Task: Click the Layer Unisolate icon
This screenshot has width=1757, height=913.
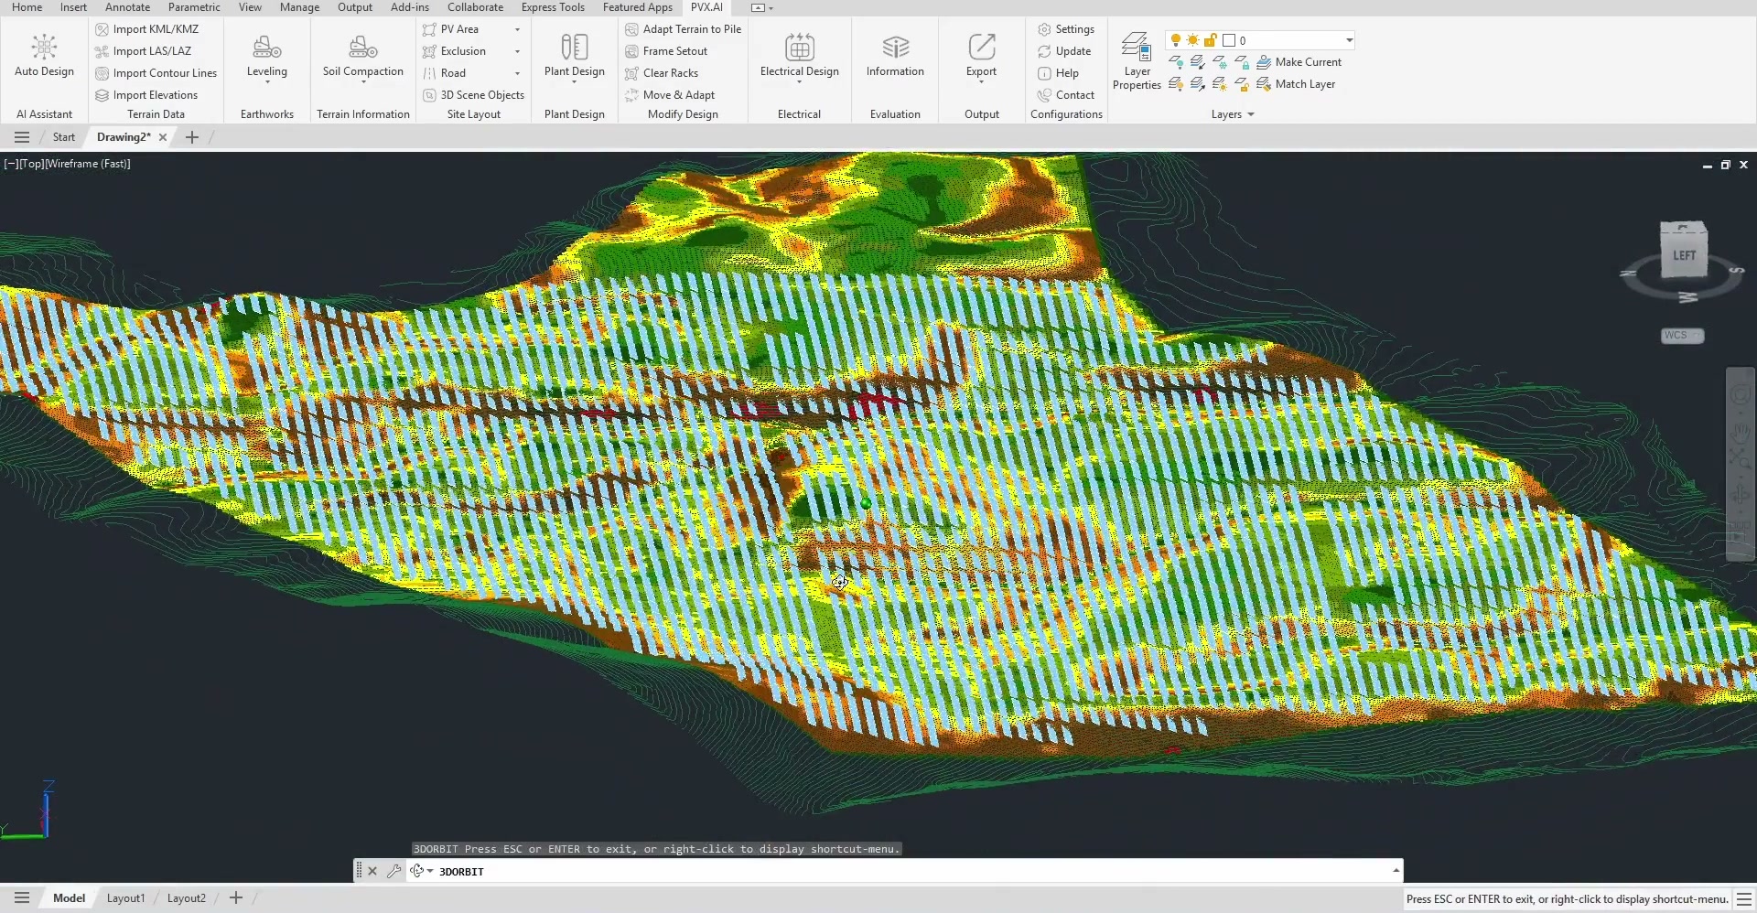Action: [x=1198, y=84]
